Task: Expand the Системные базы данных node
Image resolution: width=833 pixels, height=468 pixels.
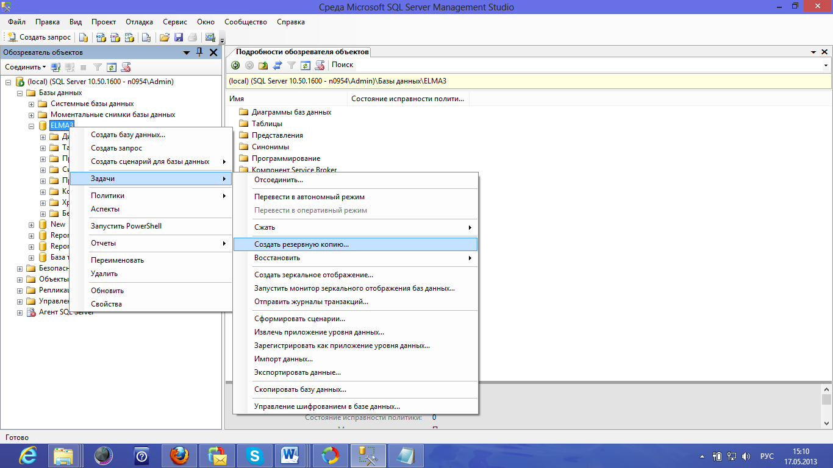Action: click(32, 104)
